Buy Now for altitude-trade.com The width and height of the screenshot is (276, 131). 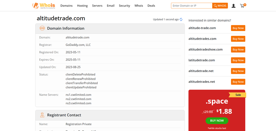click(x=238, y=28)
